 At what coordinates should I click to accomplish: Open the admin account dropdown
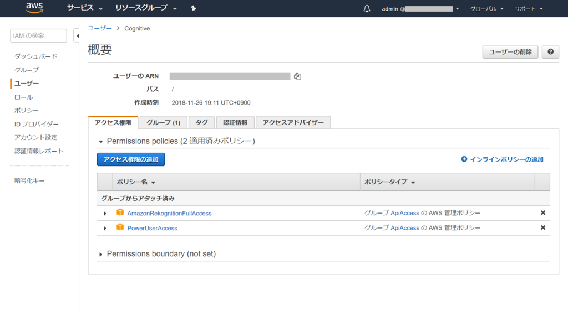420,9
